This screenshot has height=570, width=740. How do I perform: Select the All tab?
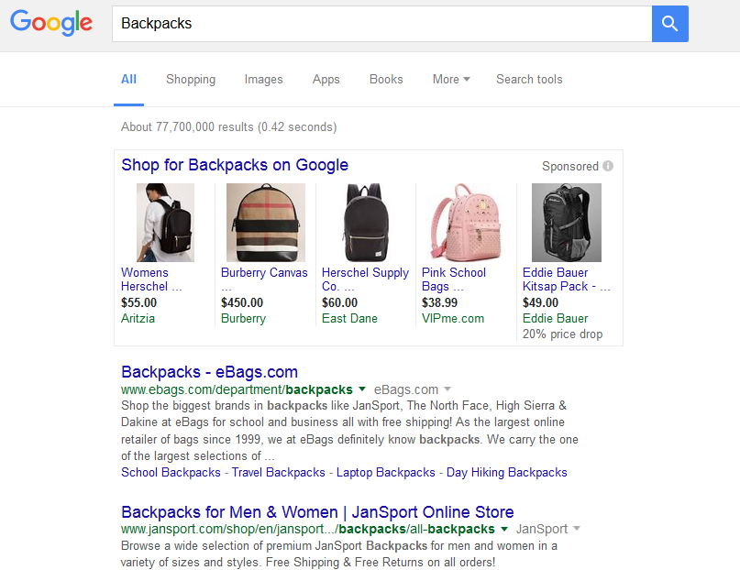(129, 79)
